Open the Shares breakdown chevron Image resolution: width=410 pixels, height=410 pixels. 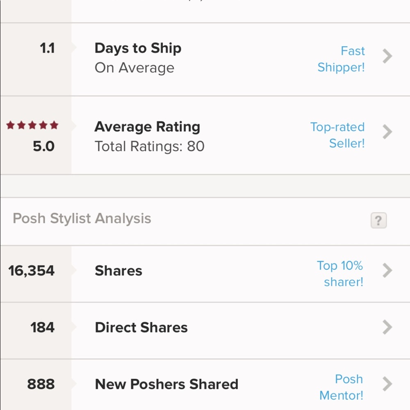(x=387, y=271)
